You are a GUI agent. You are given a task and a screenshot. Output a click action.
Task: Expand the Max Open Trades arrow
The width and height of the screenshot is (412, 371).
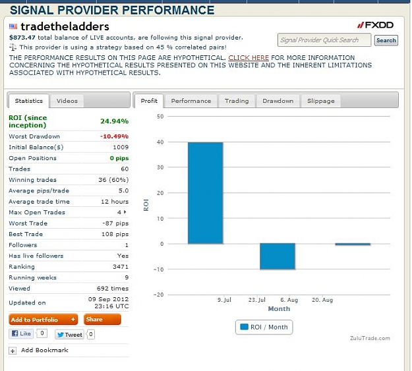[125, 212]
